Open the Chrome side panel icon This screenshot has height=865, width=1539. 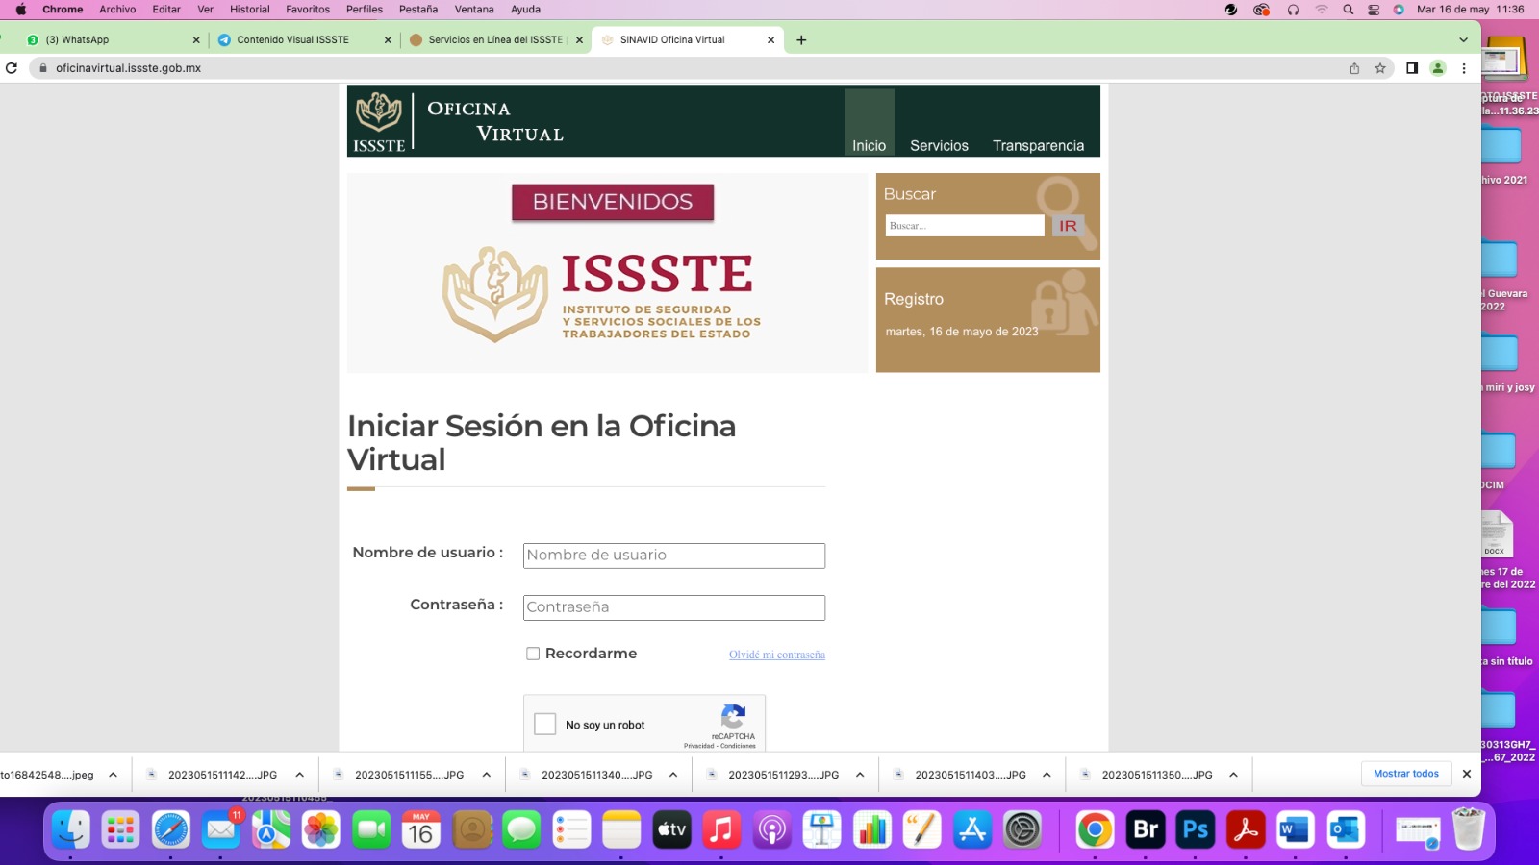tap(1412, 68)
